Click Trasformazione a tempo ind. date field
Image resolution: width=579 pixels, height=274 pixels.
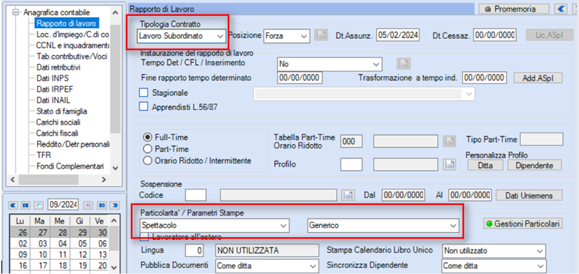(x=484, y=78)
